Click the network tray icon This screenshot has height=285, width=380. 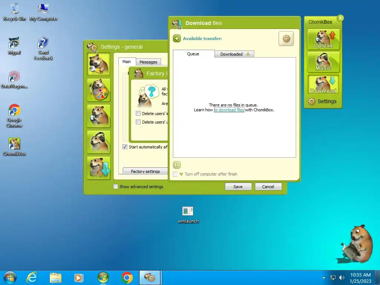click(x=333, y=278)
